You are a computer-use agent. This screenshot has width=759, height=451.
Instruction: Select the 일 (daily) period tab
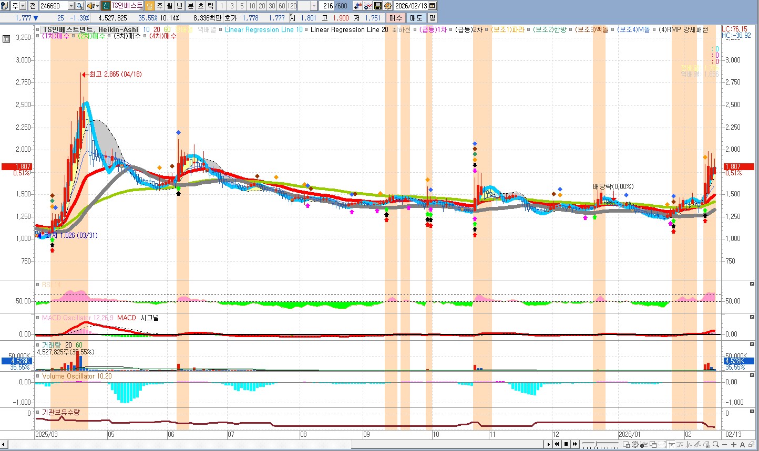coord(149,6)
